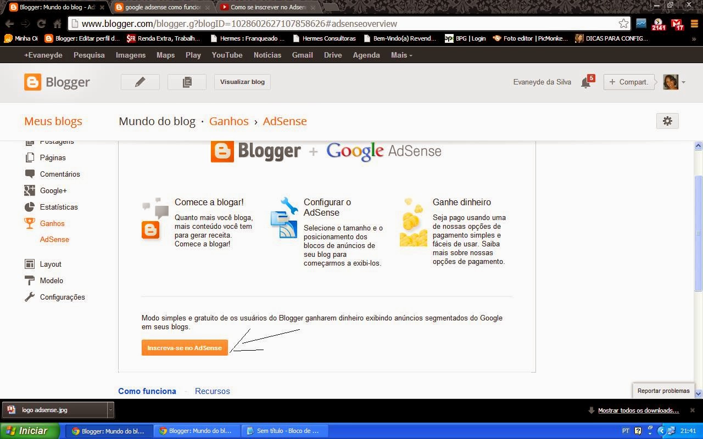Viewport: 703px width, 439px height.
Task: Click the Ganhos trophy icon
Action: tap(30, 223)
